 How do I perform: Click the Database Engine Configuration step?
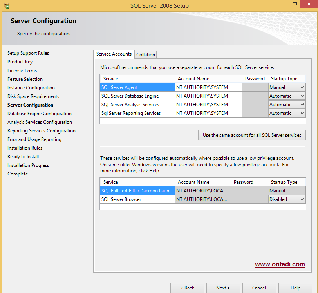[x=40, y=114]
